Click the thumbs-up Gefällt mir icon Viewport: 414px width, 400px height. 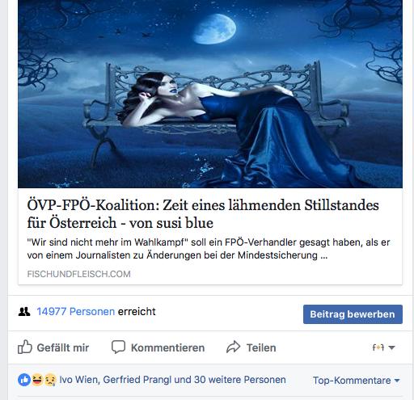(25, 347)
